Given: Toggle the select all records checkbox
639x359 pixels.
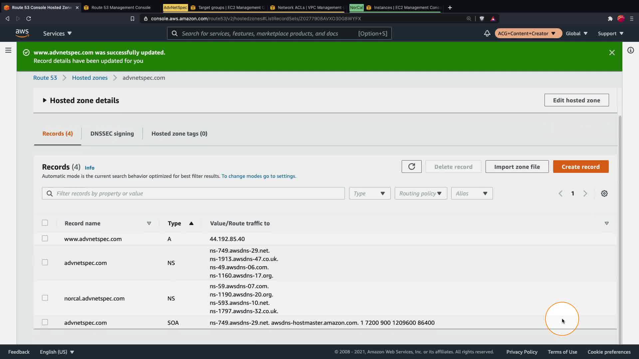Looking at the screenshot, I should pyautogui.click(x=45, y=223).
